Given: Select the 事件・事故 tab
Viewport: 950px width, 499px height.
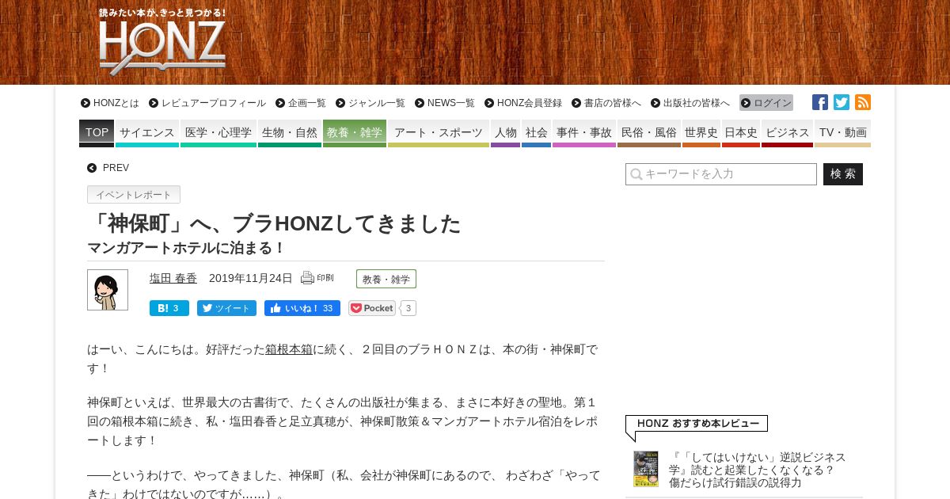Looking at the screenshot, I should (x=584, y=133).
